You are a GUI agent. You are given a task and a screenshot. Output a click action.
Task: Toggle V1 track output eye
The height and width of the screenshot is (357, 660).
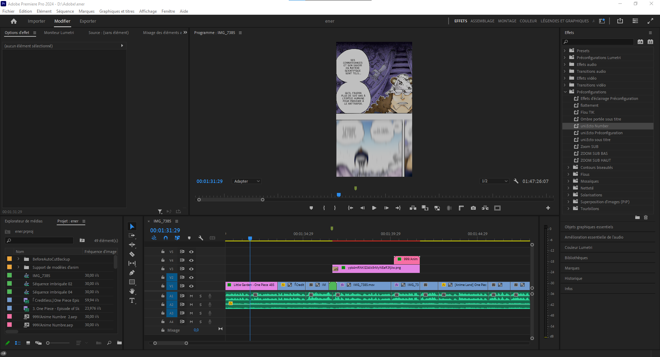(191, 286)
